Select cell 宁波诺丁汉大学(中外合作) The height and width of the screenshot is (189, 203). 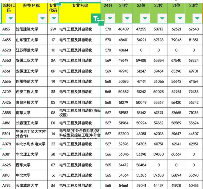(31, 134)
